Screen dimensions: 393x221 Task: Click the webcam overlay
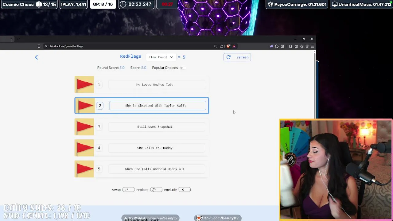336,170
